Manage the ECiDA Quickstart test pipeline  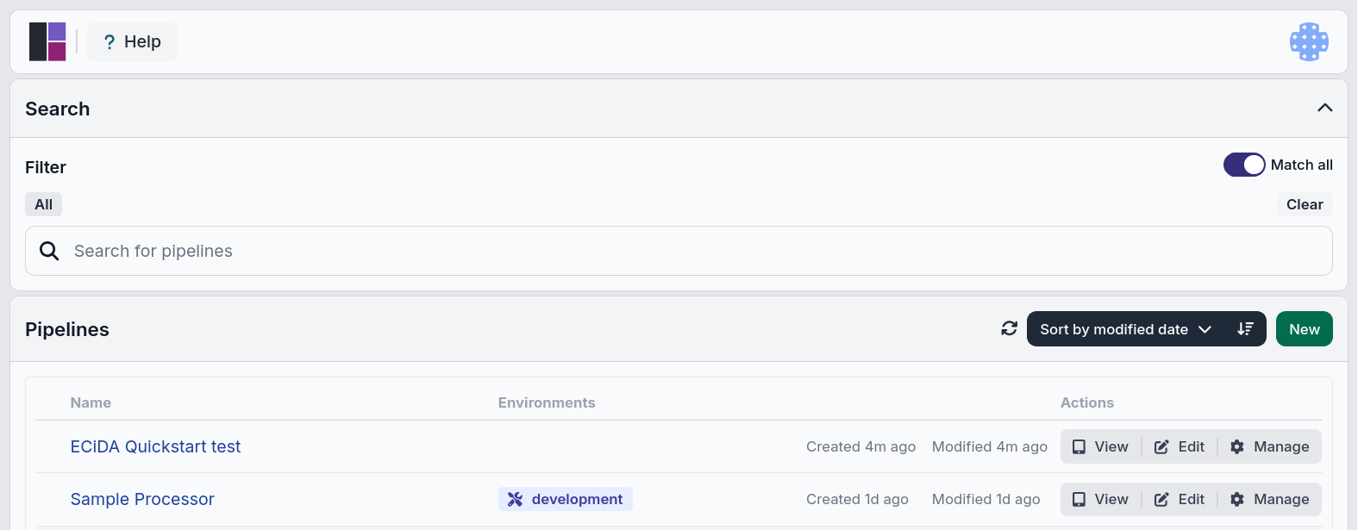1270,446
